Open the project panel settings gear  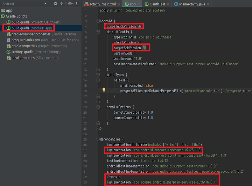click(71, 3)
